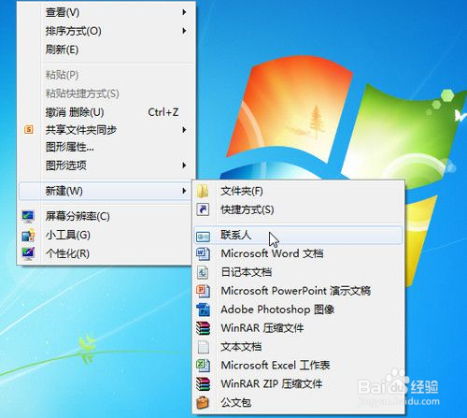Choose 刷新(E) to refresh the desktop
This screenshot has width=467, height=418.
[x=106, y=50]
